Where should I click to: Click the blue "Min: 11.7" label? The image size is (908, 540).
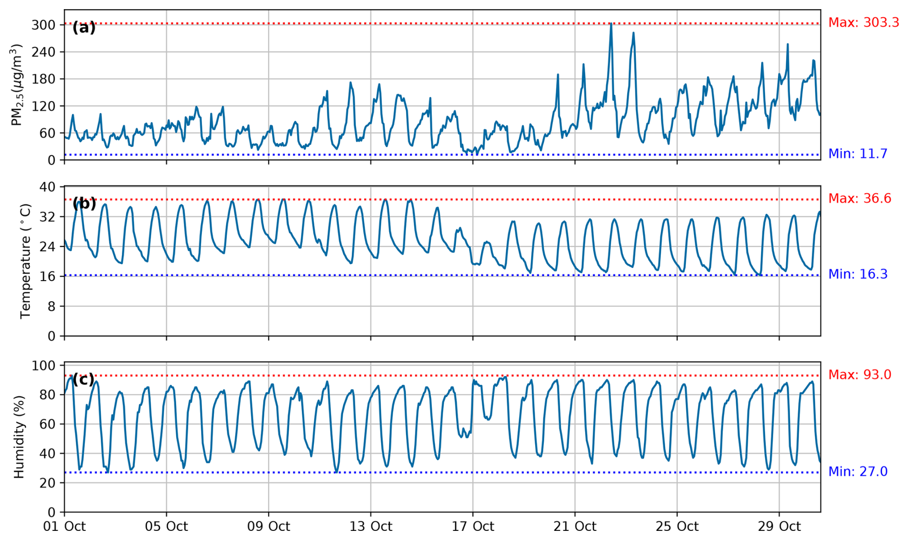point(858,154)
